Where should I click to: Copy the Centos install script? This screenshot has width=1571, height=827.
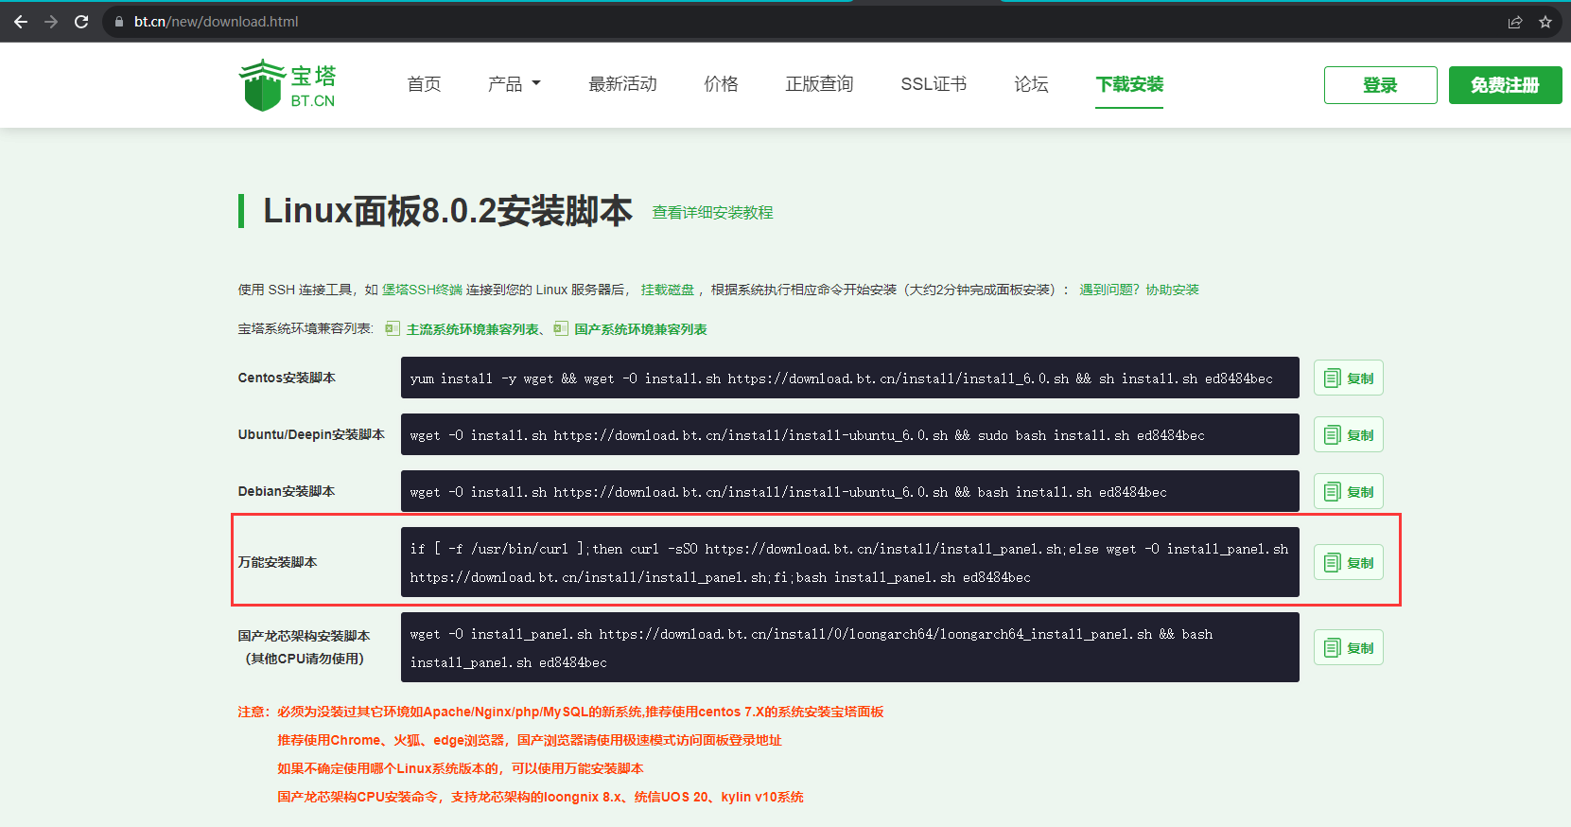pyautogui.click(x=1348, y=378)
